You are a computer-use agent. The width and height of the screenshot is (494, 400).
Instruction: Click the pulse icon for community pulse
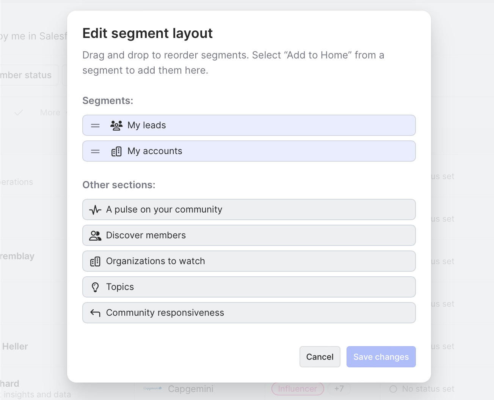(x=95, y=209)
